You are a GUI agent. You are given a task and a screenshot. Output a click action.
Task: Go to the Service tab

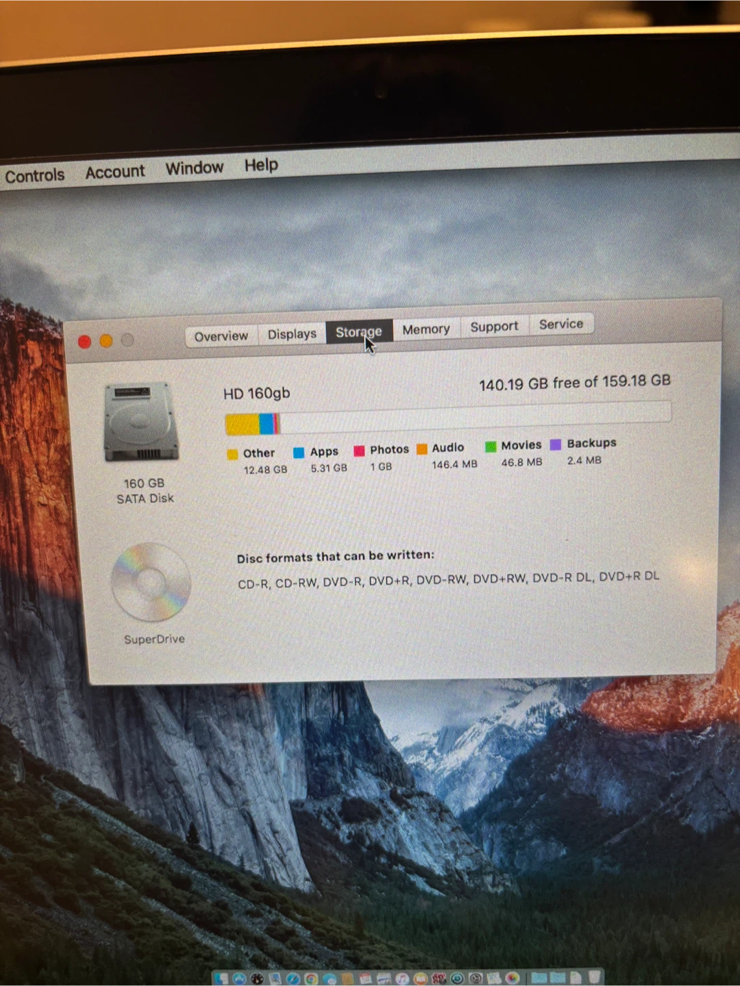560,324
